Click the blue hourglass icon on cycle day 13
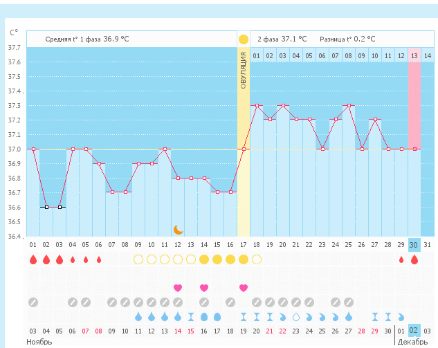This screenshot has width=438, height=348. coord(191,316)
